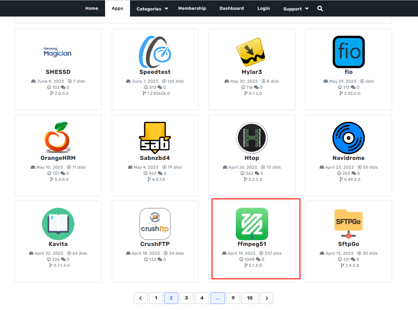Viewport: 418px width, 310px height.
Task: Go to next page with right arrow
Action: coord(266,298)
